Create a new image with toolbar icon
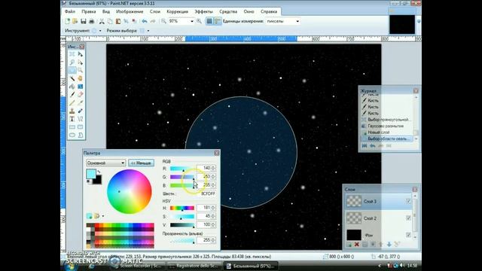Viewport: 482px width, 271px height. tap(67, 21)
